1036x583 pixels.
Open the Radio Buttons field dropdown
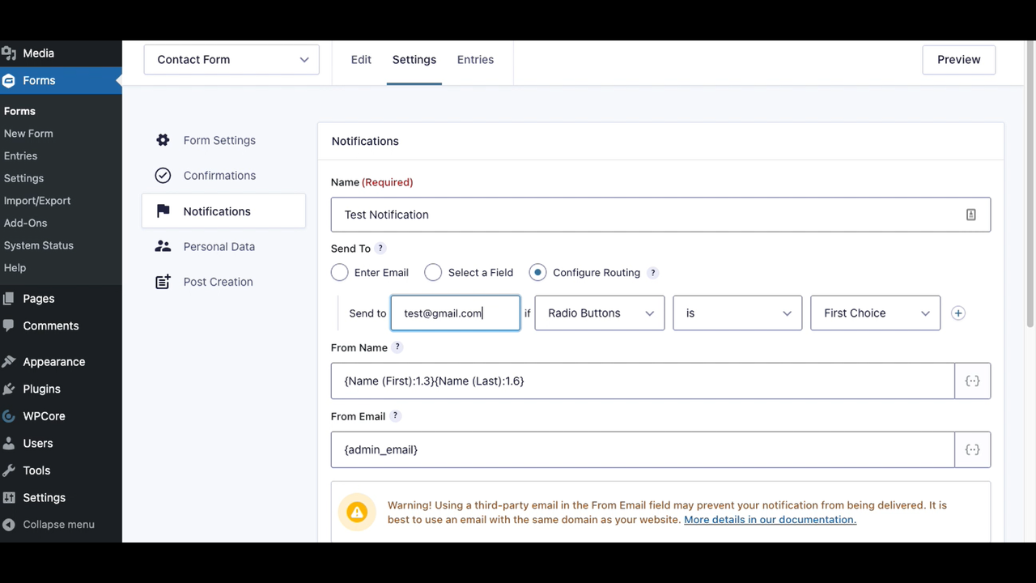click(x=599, y=313)
